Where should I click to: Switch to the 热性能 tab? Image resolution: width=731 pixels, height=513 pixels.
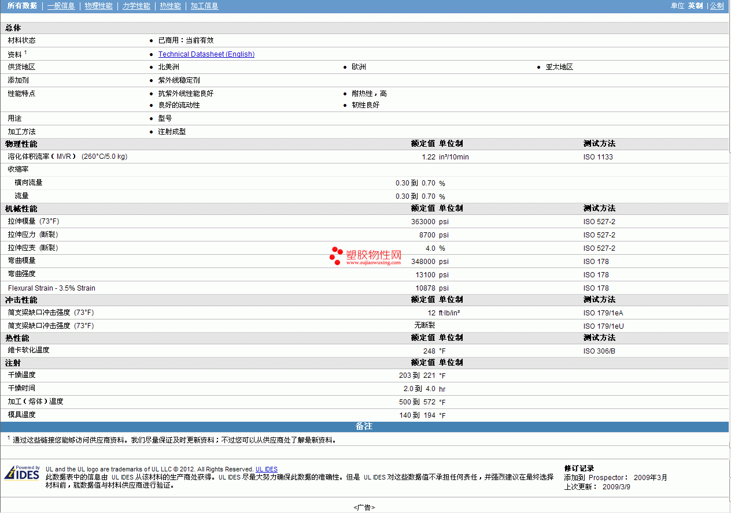tap(170, 6)
